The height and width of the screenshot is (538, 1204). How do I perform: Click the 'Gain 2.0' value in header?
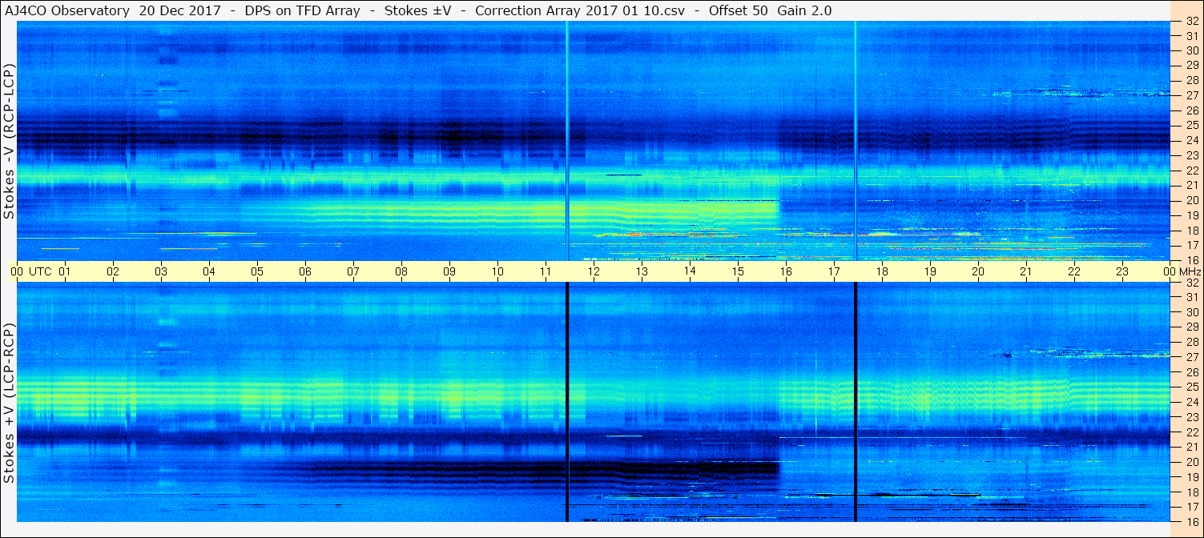point(804,10)
